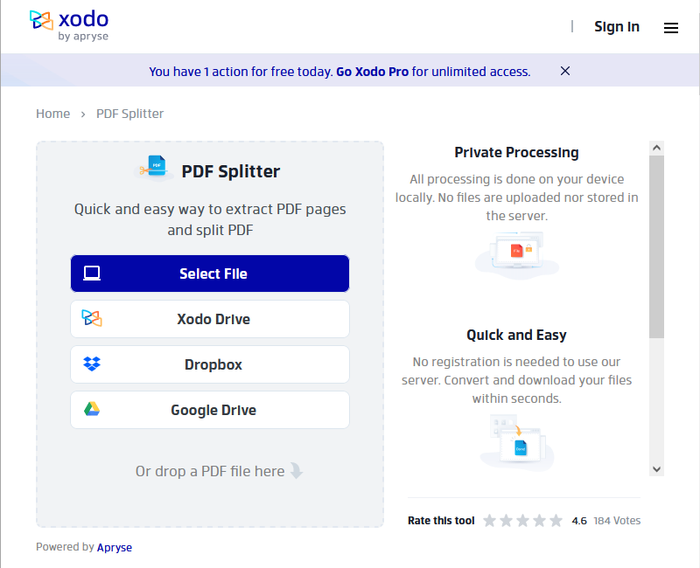Dismiss the free action banner
Viewport: 700px width, 568px height.
[x=564, y=71]
